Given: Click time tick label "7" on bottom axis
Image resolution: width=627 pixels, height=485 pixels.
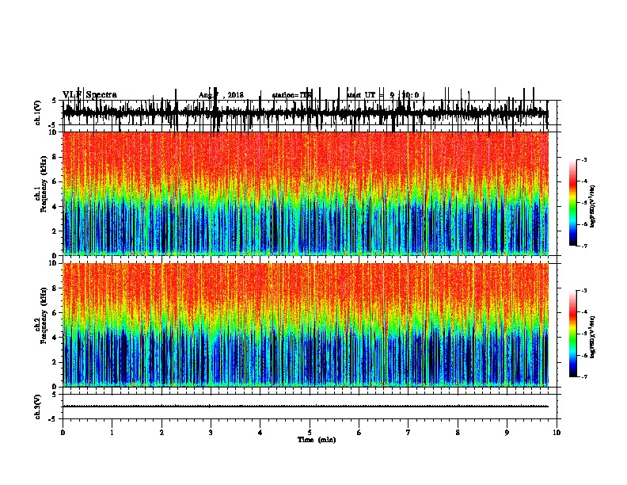Looking at the screenshot, I should 408,433.
